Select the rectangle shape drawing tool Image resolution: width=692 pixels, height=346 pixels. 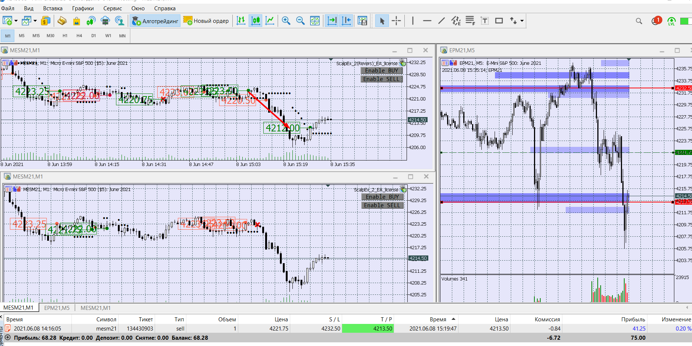(x=499, y=21)
